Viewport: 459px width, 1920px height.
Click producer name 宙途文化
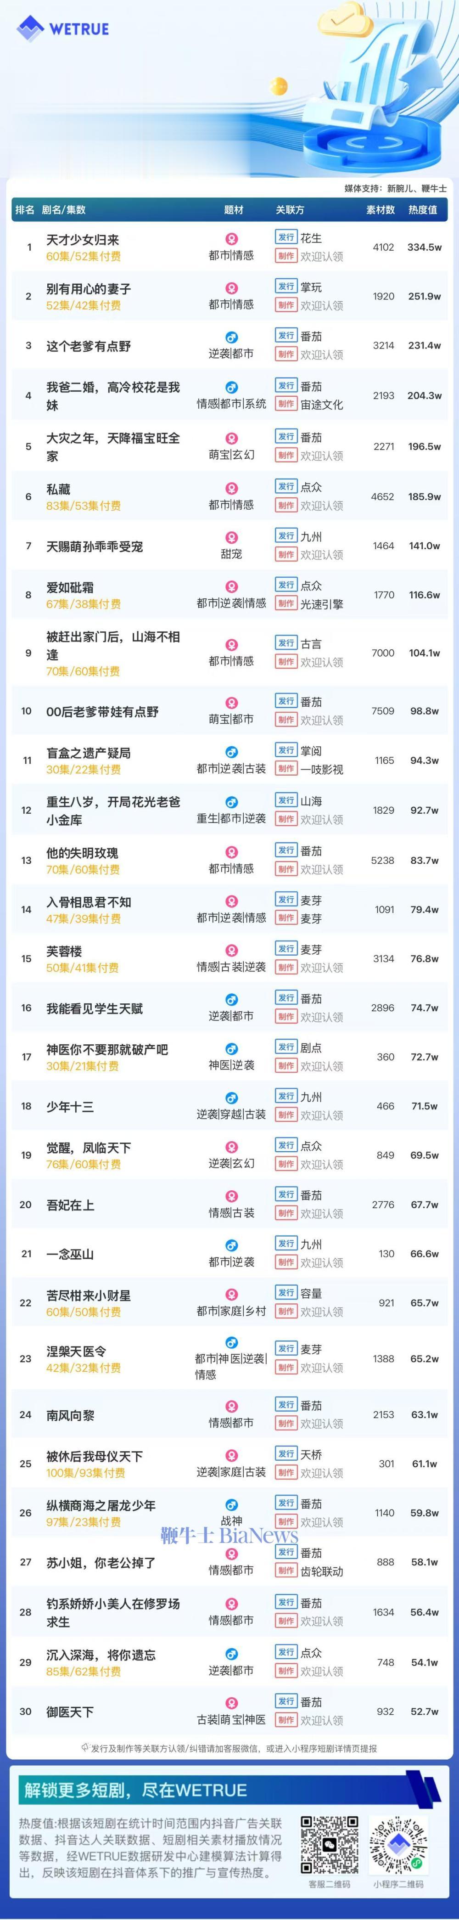tap(322, 405)
